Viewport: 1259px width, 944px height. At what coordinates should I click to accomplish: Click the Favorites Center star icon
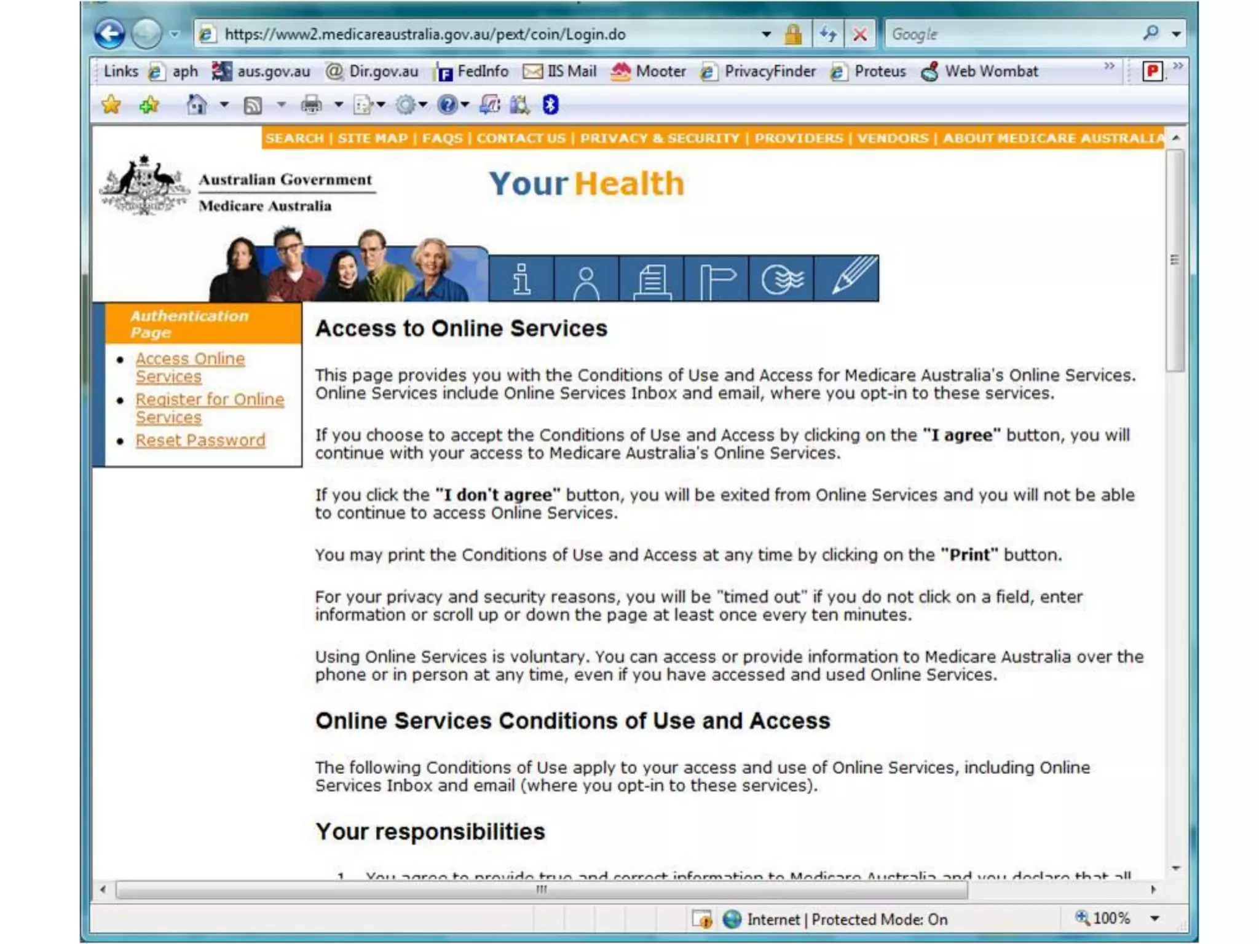click(x=111, y=105)
